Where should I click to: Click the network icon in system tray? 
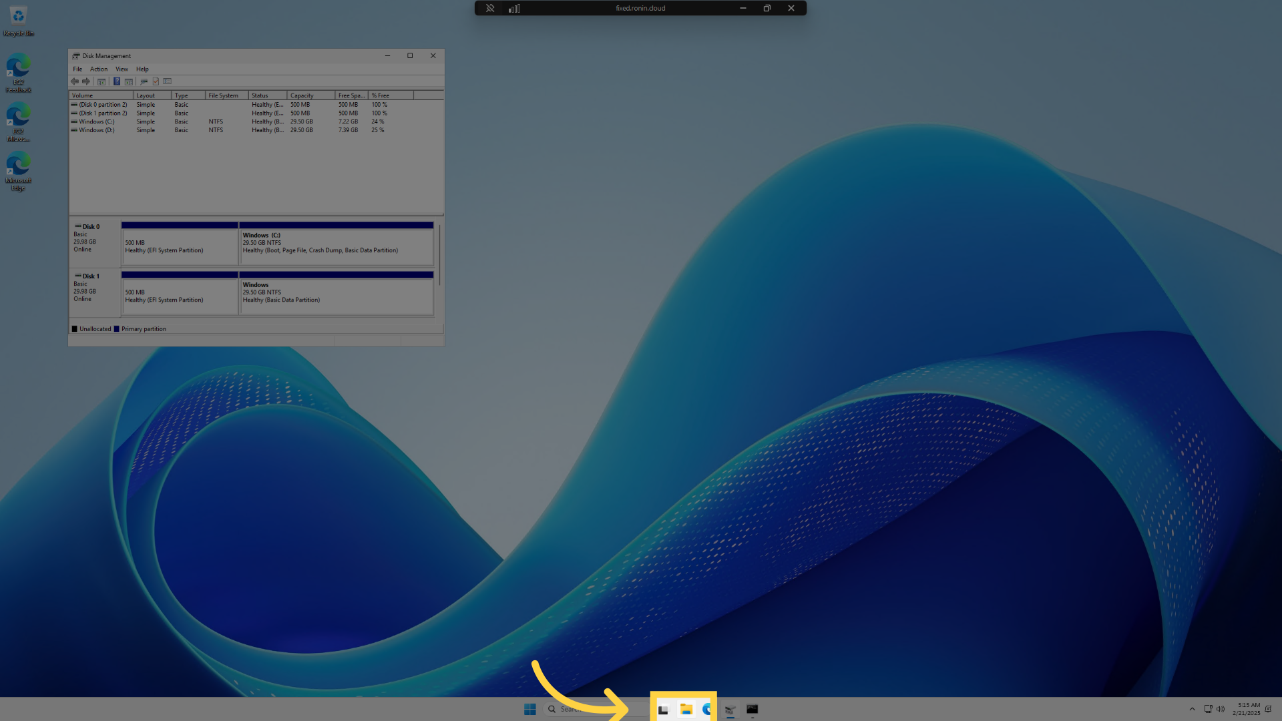(x=1208, y=709)
